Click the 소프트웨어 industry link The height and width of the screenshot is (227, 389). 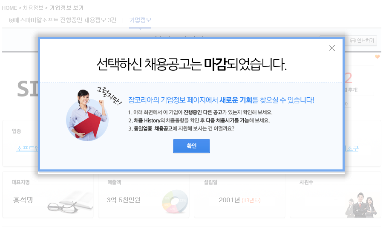[27, 148]
